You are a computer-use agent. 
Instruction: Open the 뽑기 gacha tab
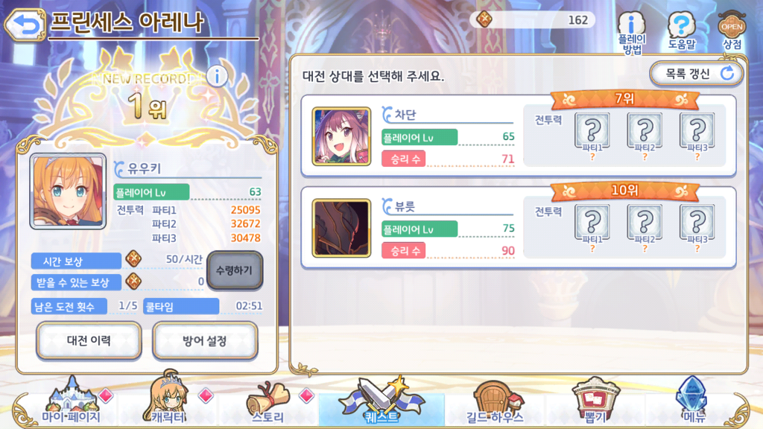pos(595,401)
